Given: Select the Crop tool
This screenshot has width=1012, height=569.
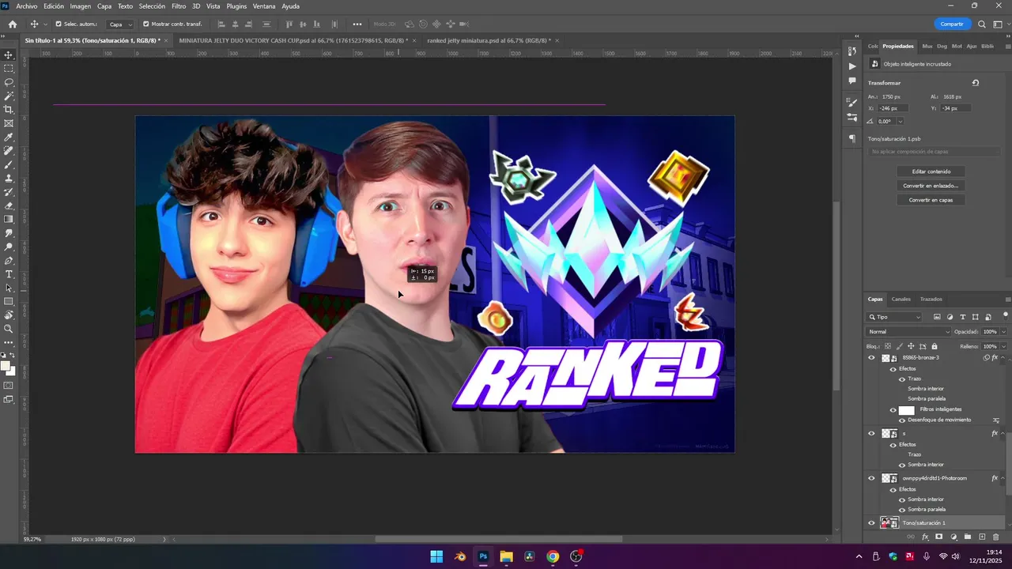Looking at the screenshot, I should click(x=9, y=110).
